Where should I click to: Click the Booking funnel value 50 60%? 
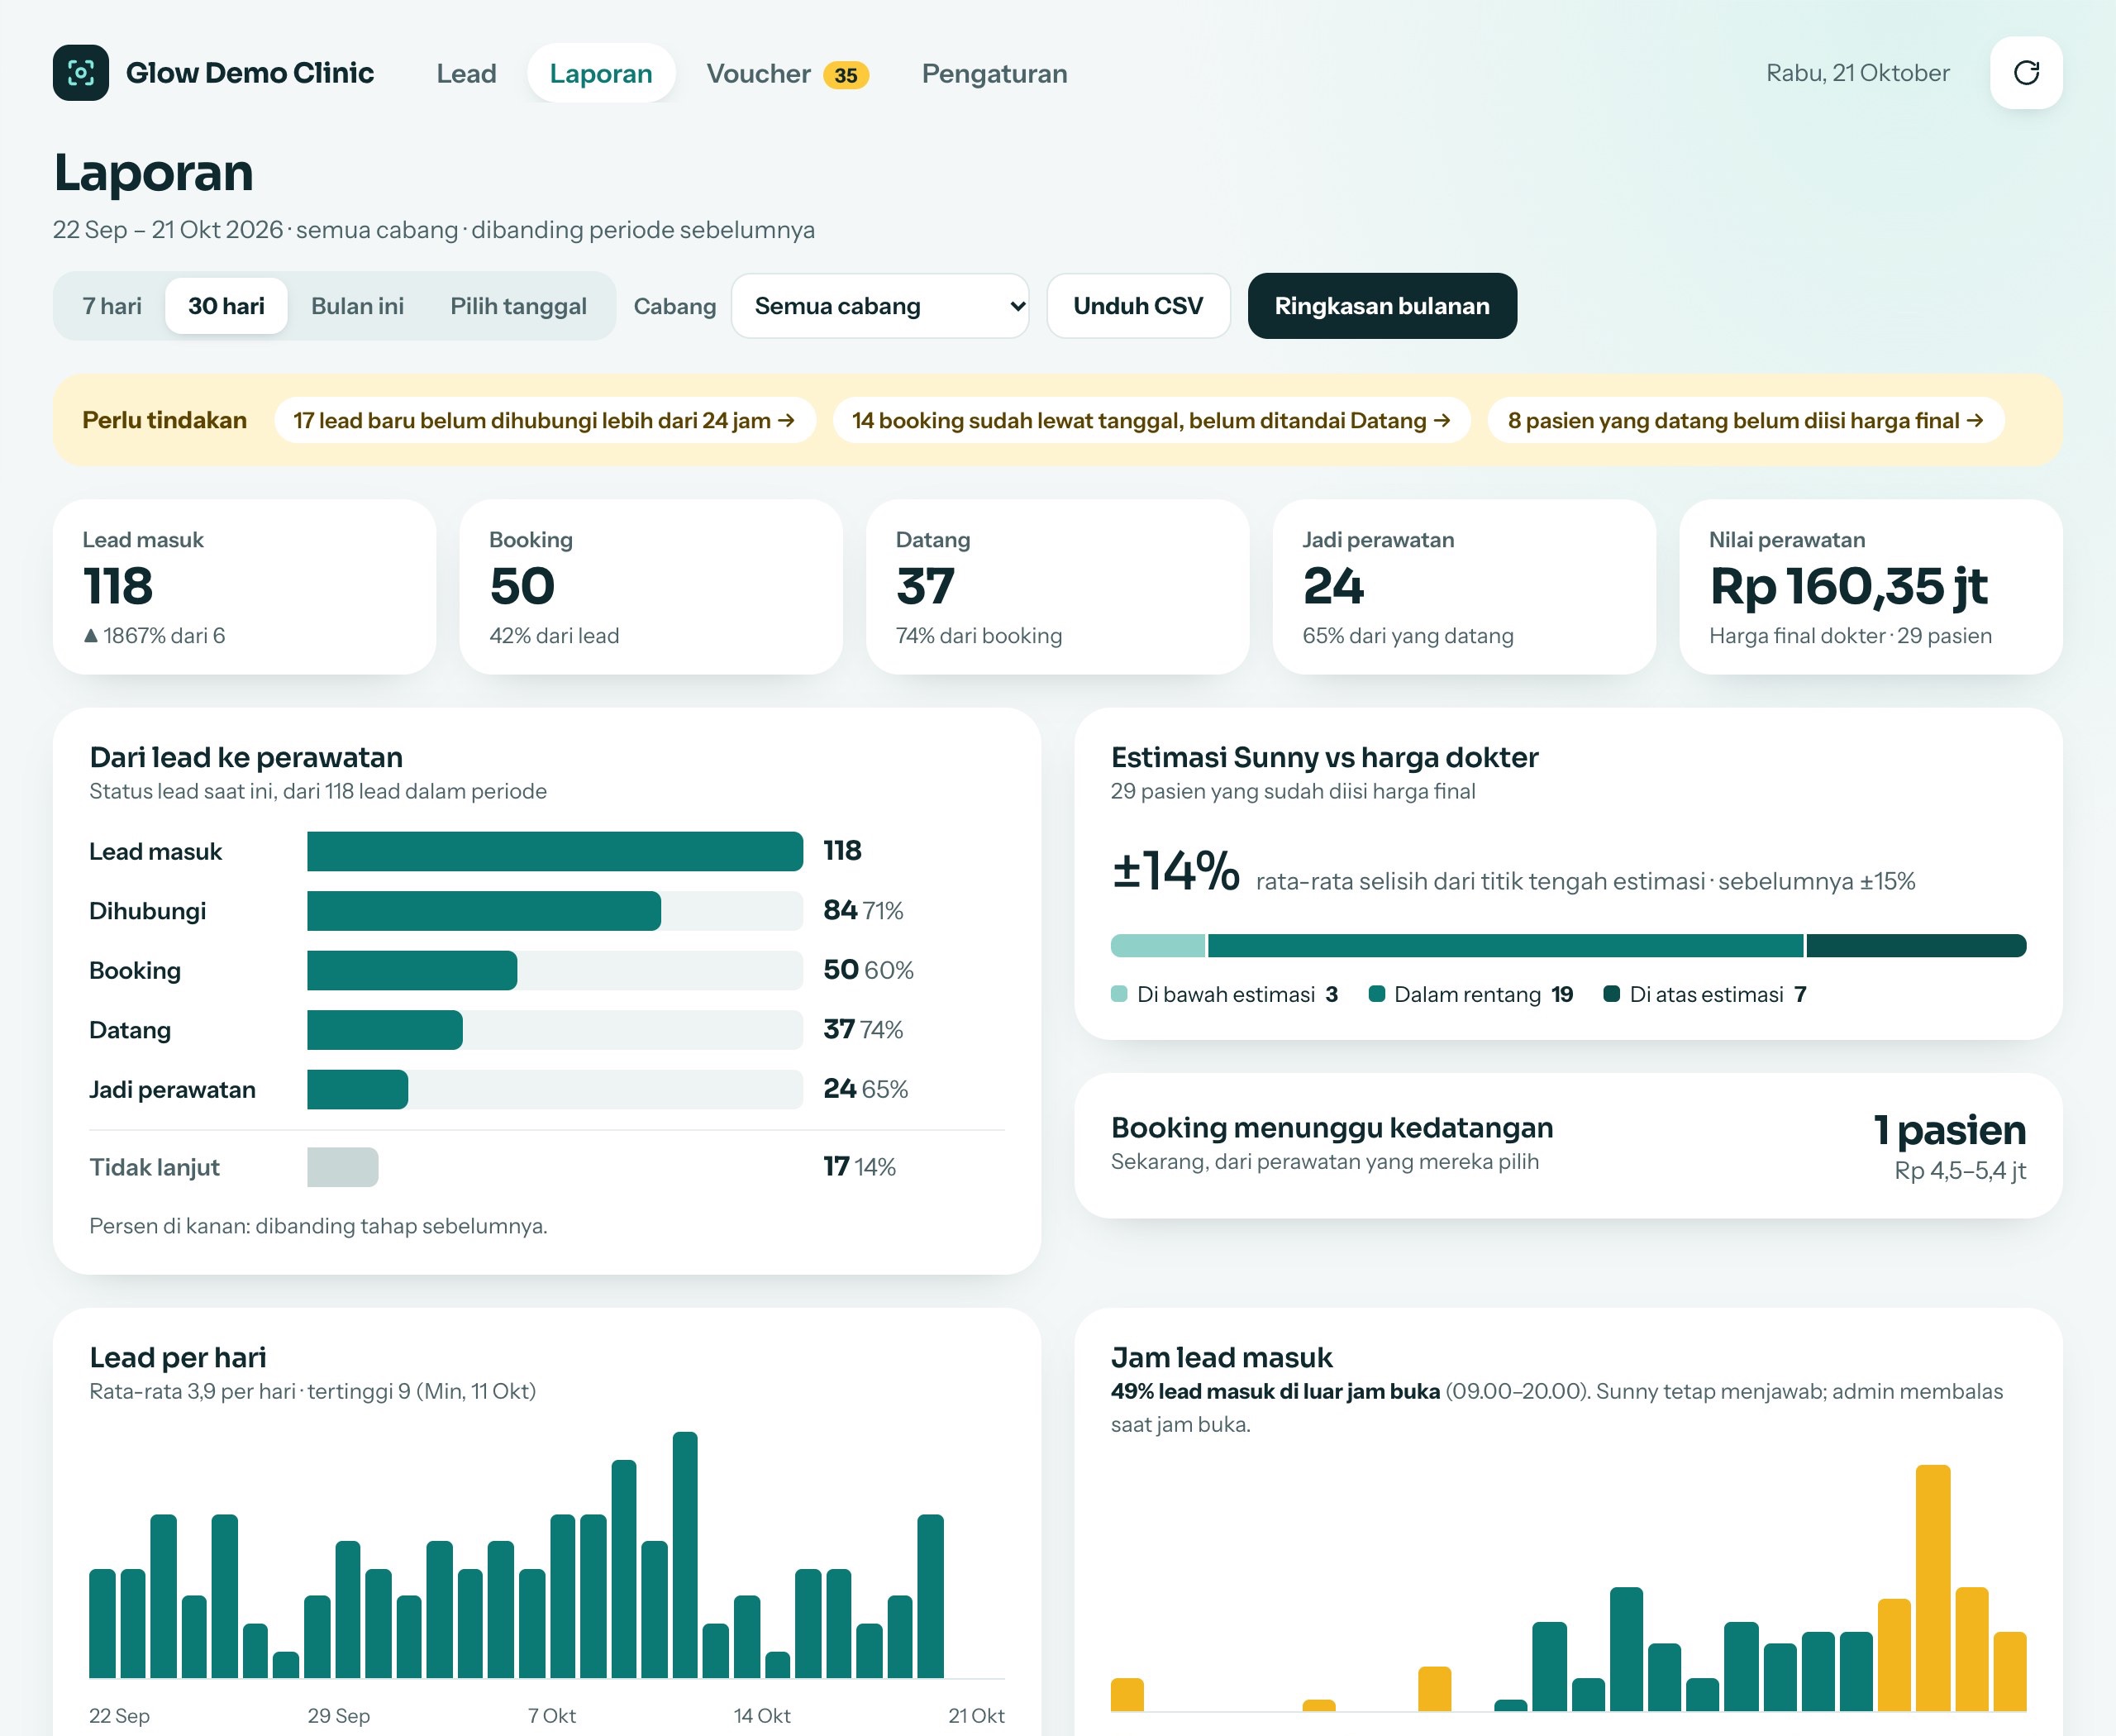point(868,970)
